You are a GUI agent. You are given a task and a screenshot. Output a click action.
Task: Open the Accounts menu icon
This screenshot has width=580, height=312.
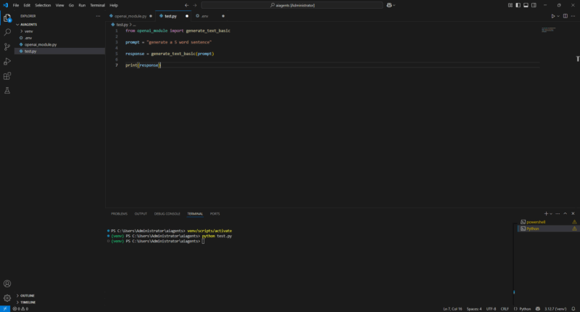click(7, 284)
